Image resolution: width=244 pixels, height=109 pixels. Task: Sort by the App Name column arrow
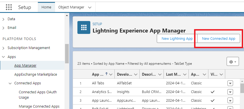point(107,74)
